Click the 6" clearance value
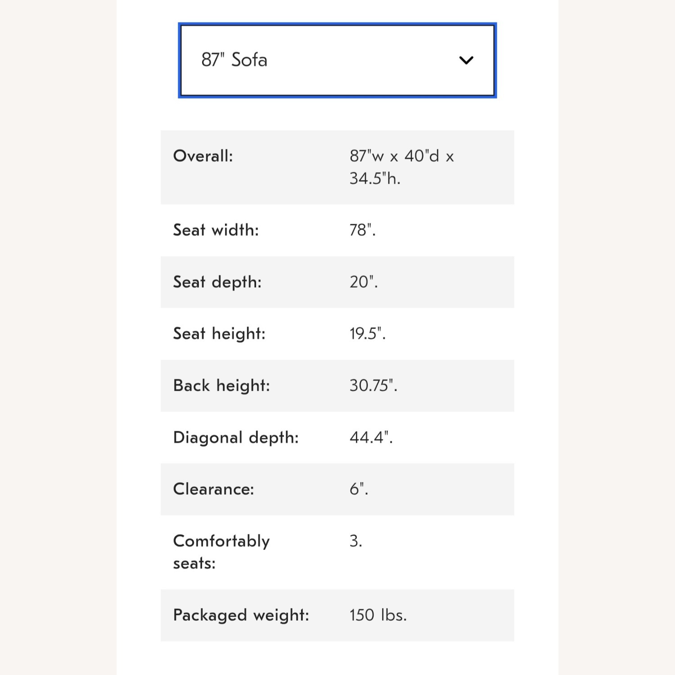675x675 pixels. [359, 489]
